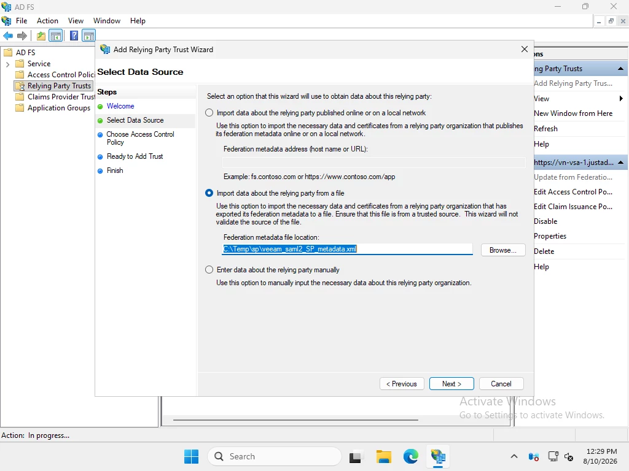The height and width of the screenshot is (471, 629).
Task: Open the Action menu
Action: [47, 21]
